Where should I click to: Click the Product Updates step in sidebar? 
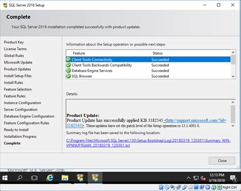[17, 69]
